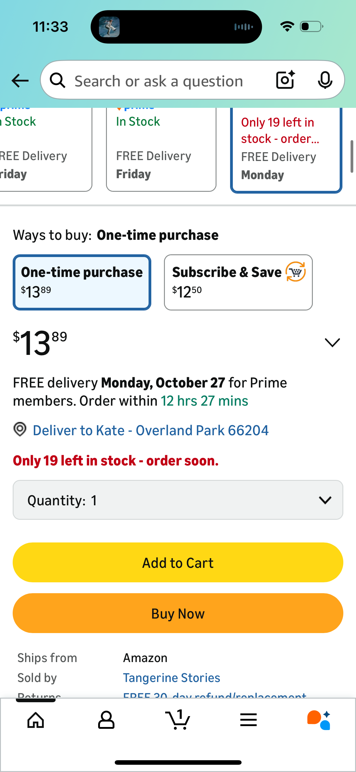Open the hamburger menu icon
The image size is (356, 772).
tap(249, 720)
